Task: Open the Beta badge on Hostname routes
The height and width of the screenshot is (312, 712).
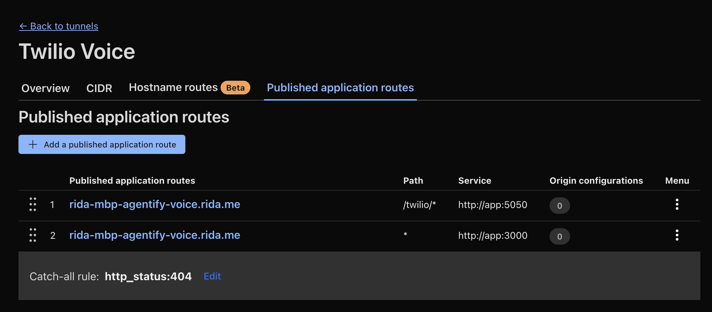Action: point(235,88)
